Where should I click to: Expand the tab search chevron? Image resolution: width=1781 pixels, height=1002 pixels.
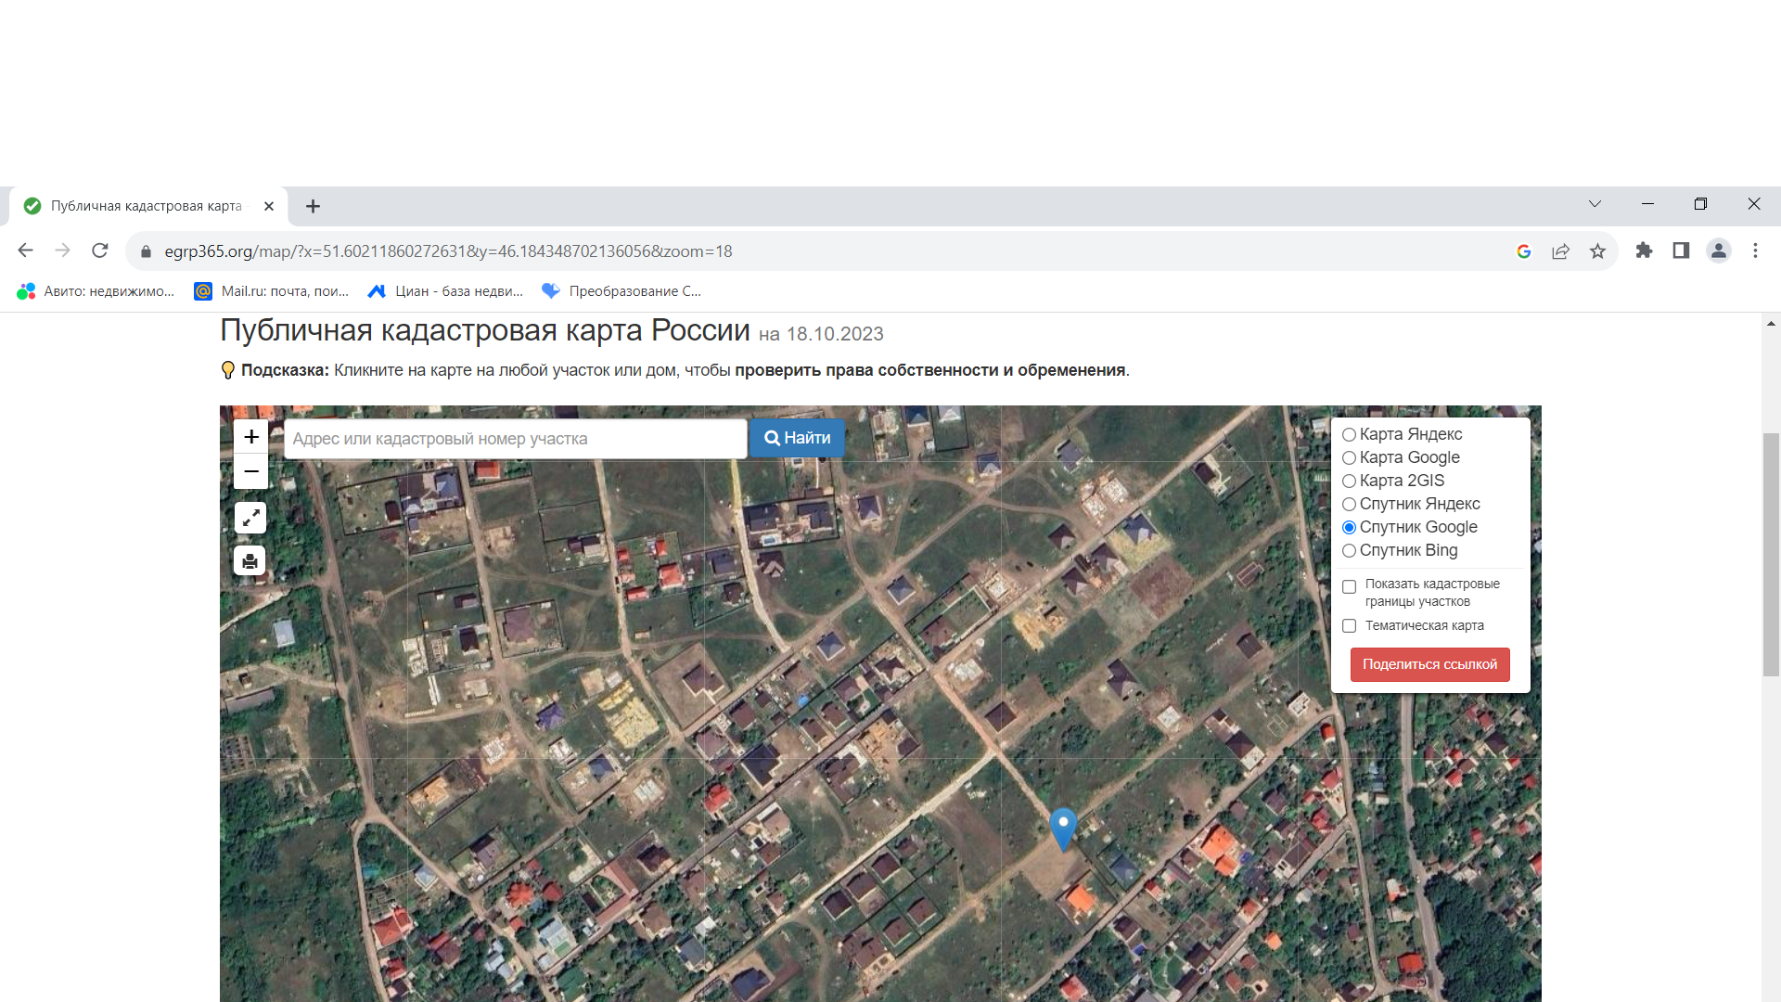click(x=1595, y=204)
